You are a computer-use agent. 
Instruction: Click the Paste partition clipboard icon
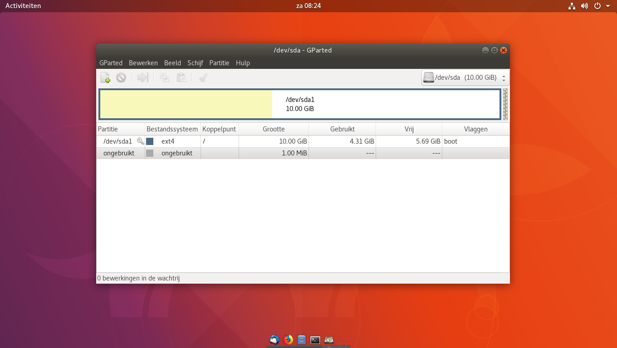pos(181,77)
